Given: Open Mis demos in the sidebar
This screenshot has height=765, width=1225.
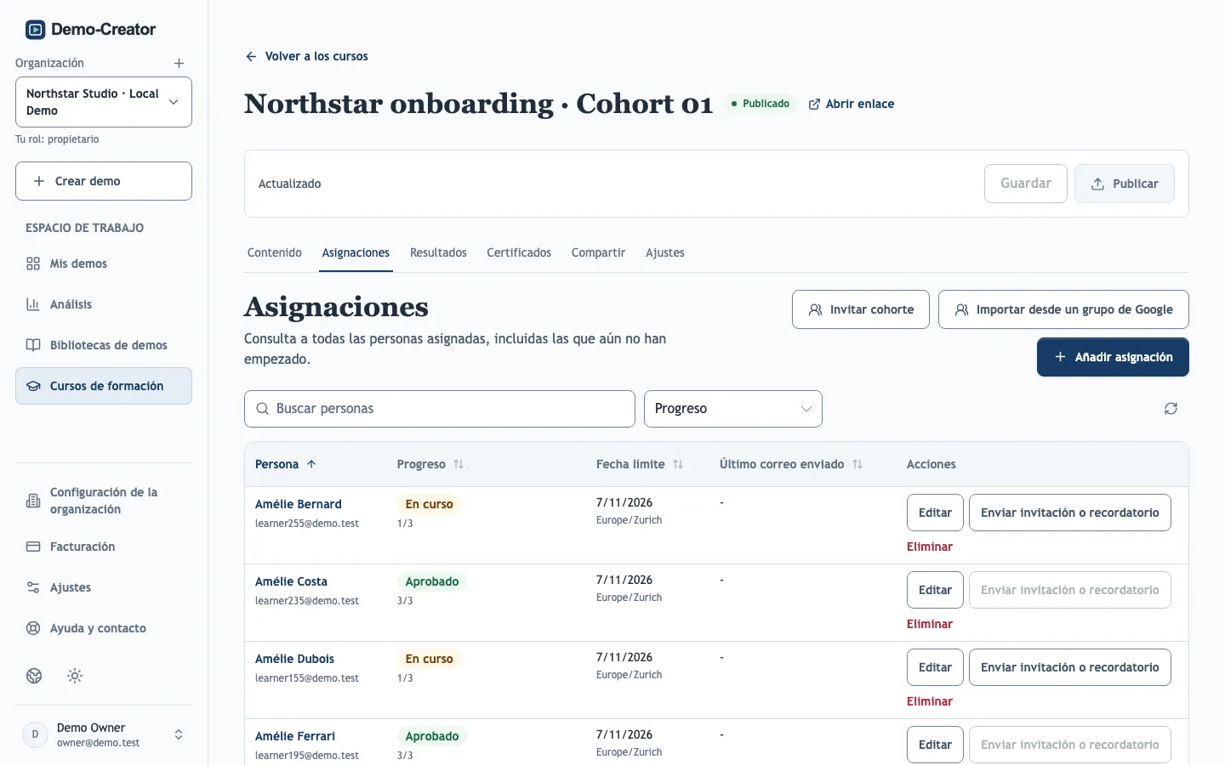Looking at the screenshot, I should 104,263.
